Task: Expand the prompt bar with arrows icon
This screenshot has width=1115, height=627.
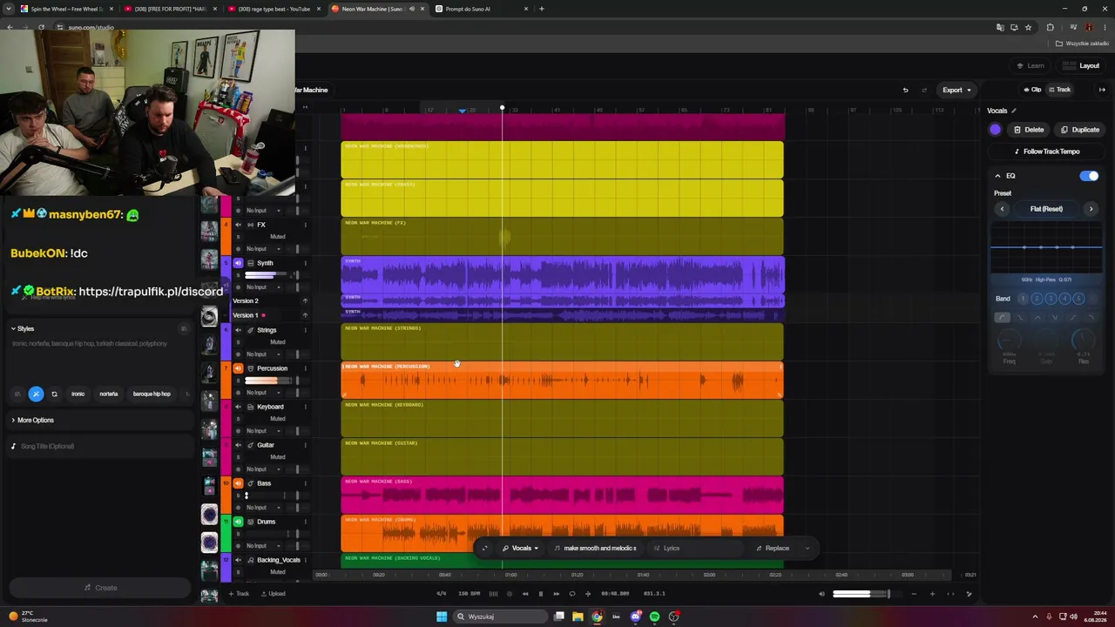Action: pos(485,548)
